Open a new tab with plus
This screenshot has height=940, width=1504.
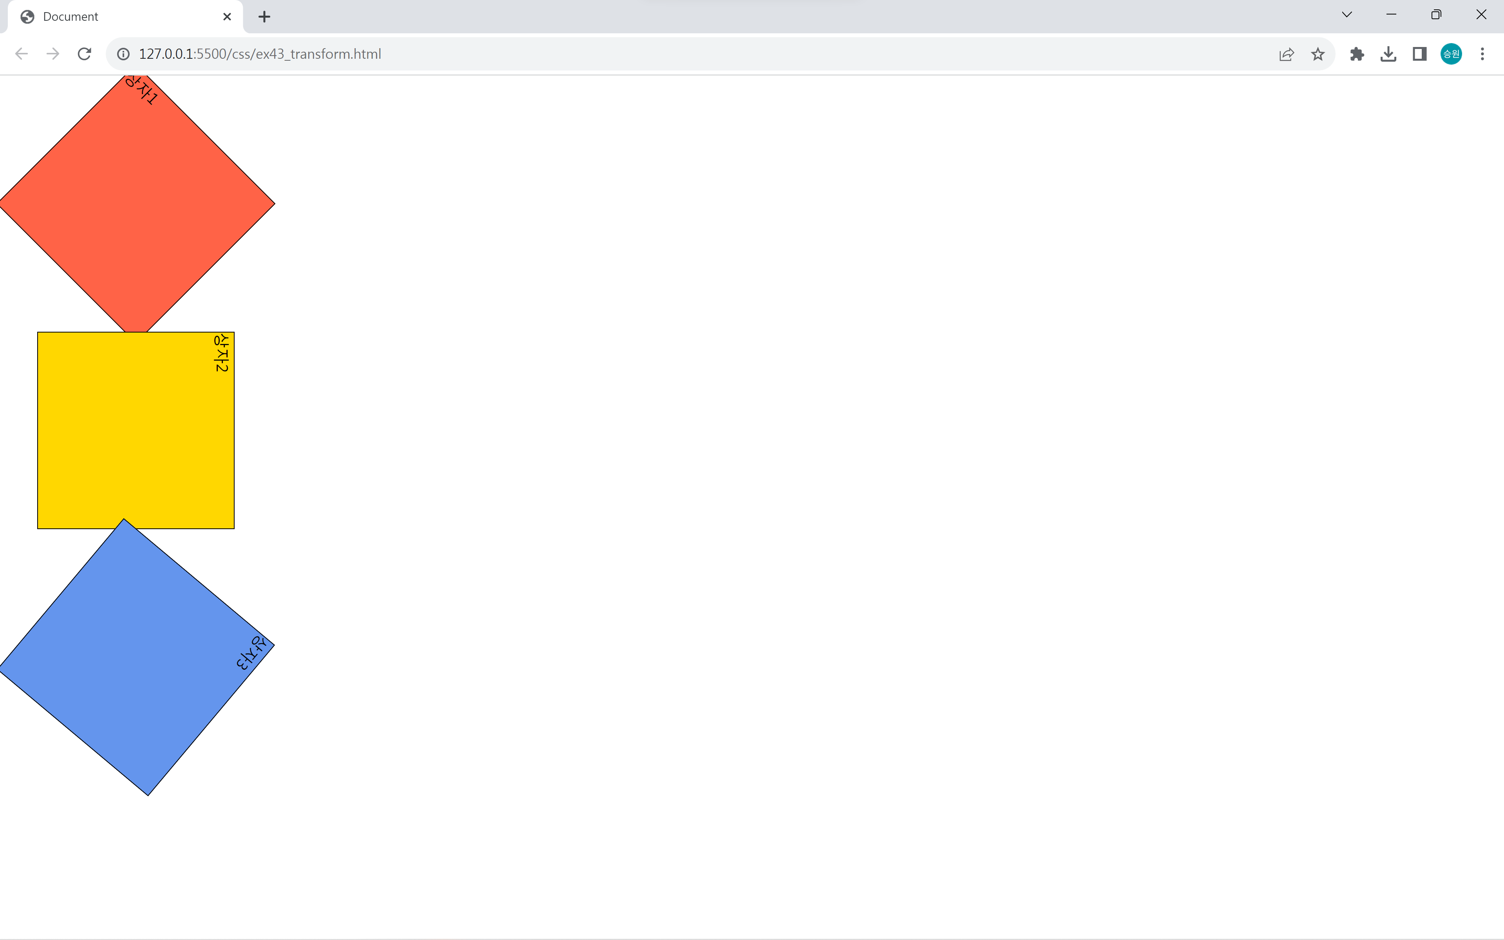[264, 17]
